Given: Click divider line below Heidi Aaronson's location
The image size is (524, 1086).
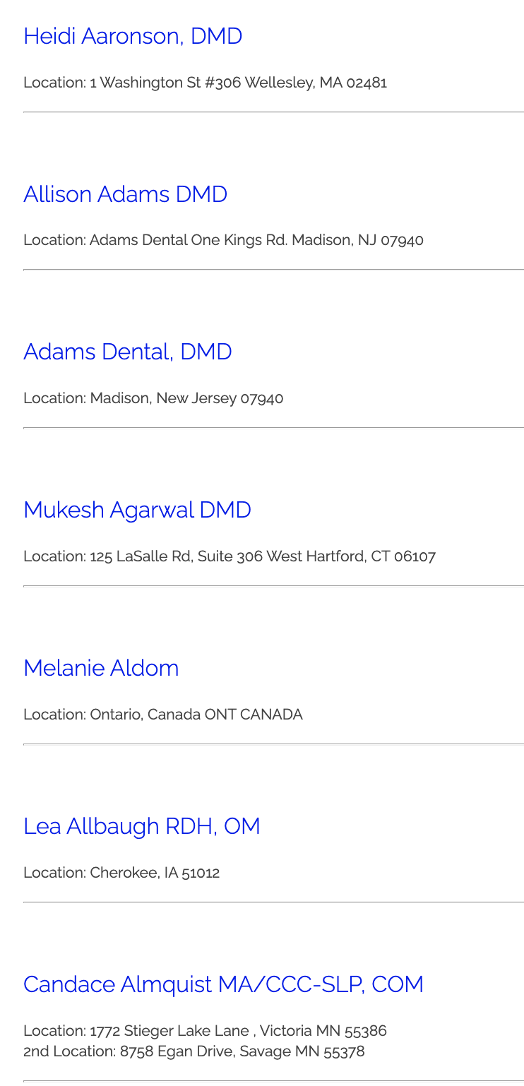Looking at the screenshot, I should (273, 112).
